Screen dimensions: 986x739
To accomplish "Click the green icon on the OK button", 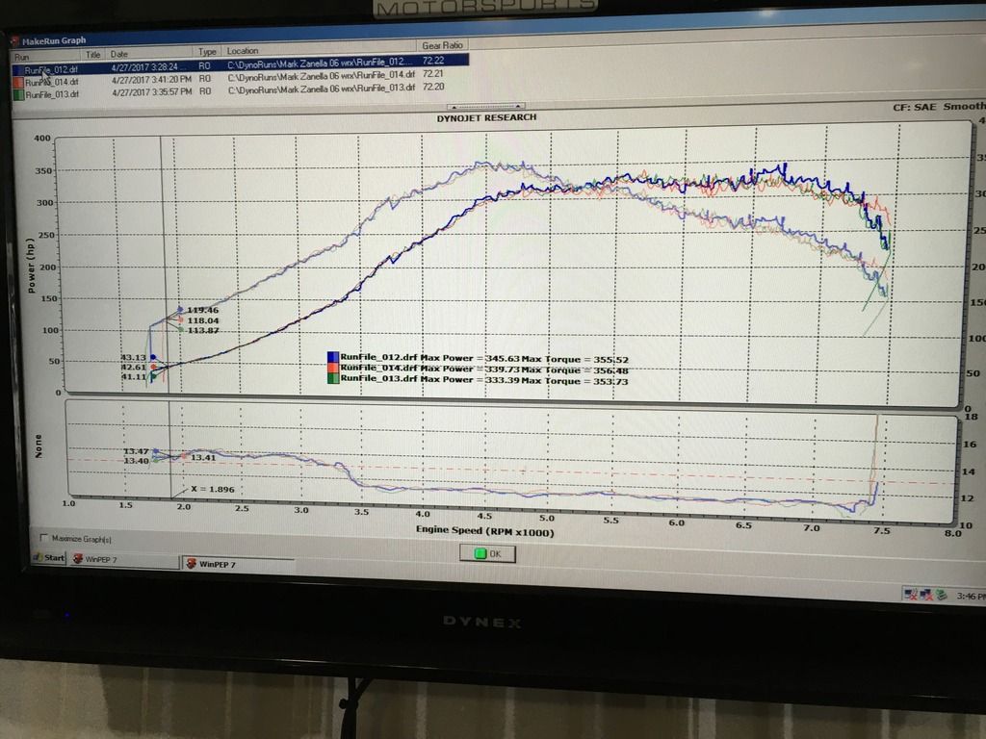I will coord(479,553).
